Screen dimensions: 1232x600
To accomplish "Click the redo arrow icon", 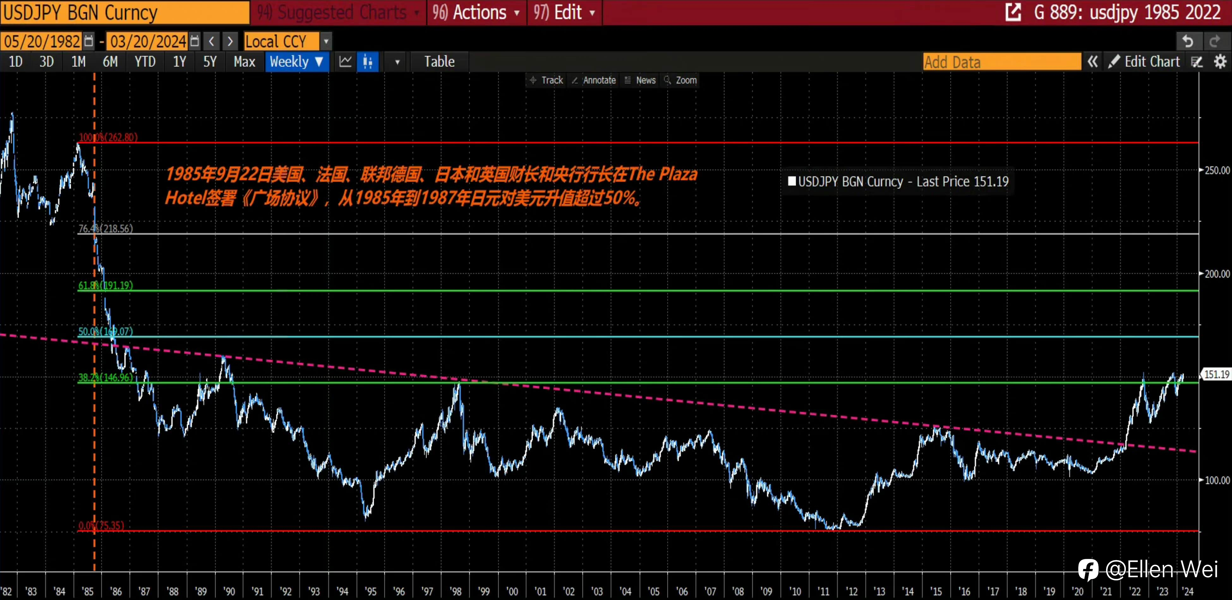I will [1215, 41].
